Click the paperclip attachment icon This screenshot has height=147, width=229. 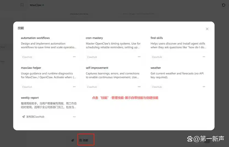coord(72,140)
